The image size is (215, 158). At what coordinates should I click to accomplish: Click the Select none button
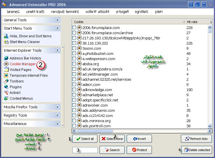(x=112, y=139)
